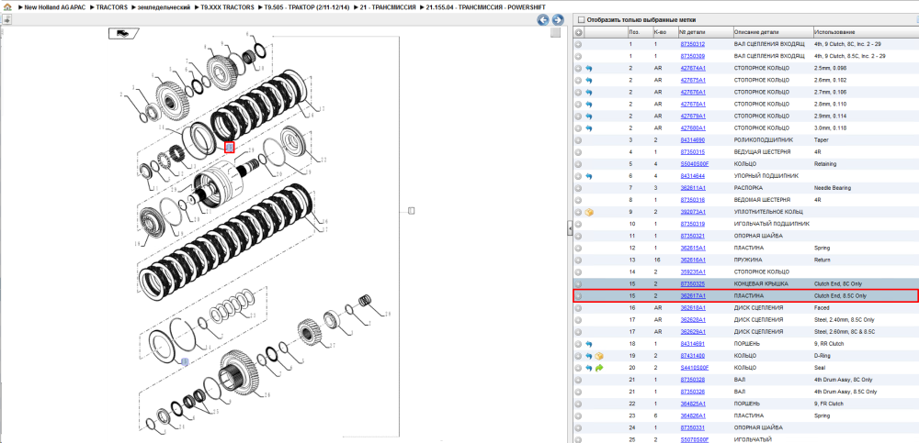This screenshot has height=443, width=919.
Task: Open previous diagram with blue back arrow
Action: pos(543,20)
